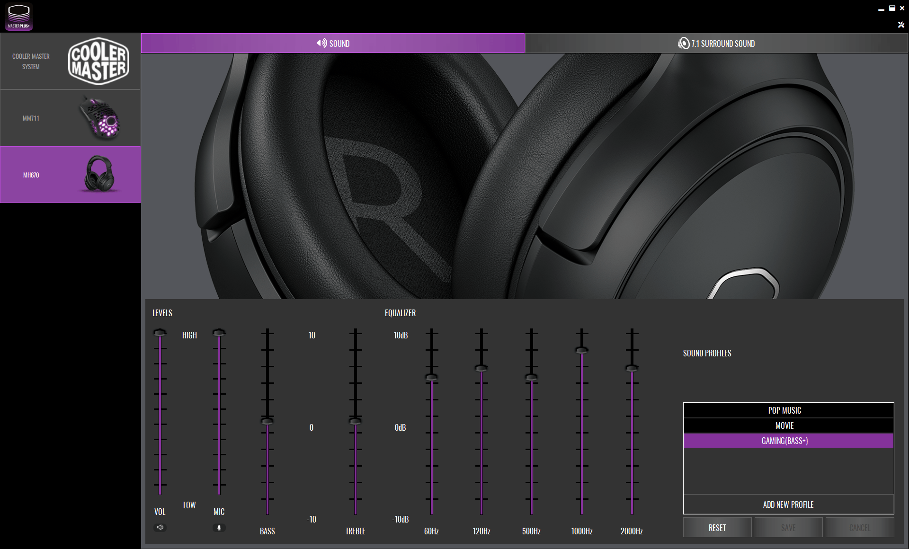This screenshot has height=549, width=909.
Task: Minimize the MasterPlus window
Action: pyautogui.click(x=881, y=9)
